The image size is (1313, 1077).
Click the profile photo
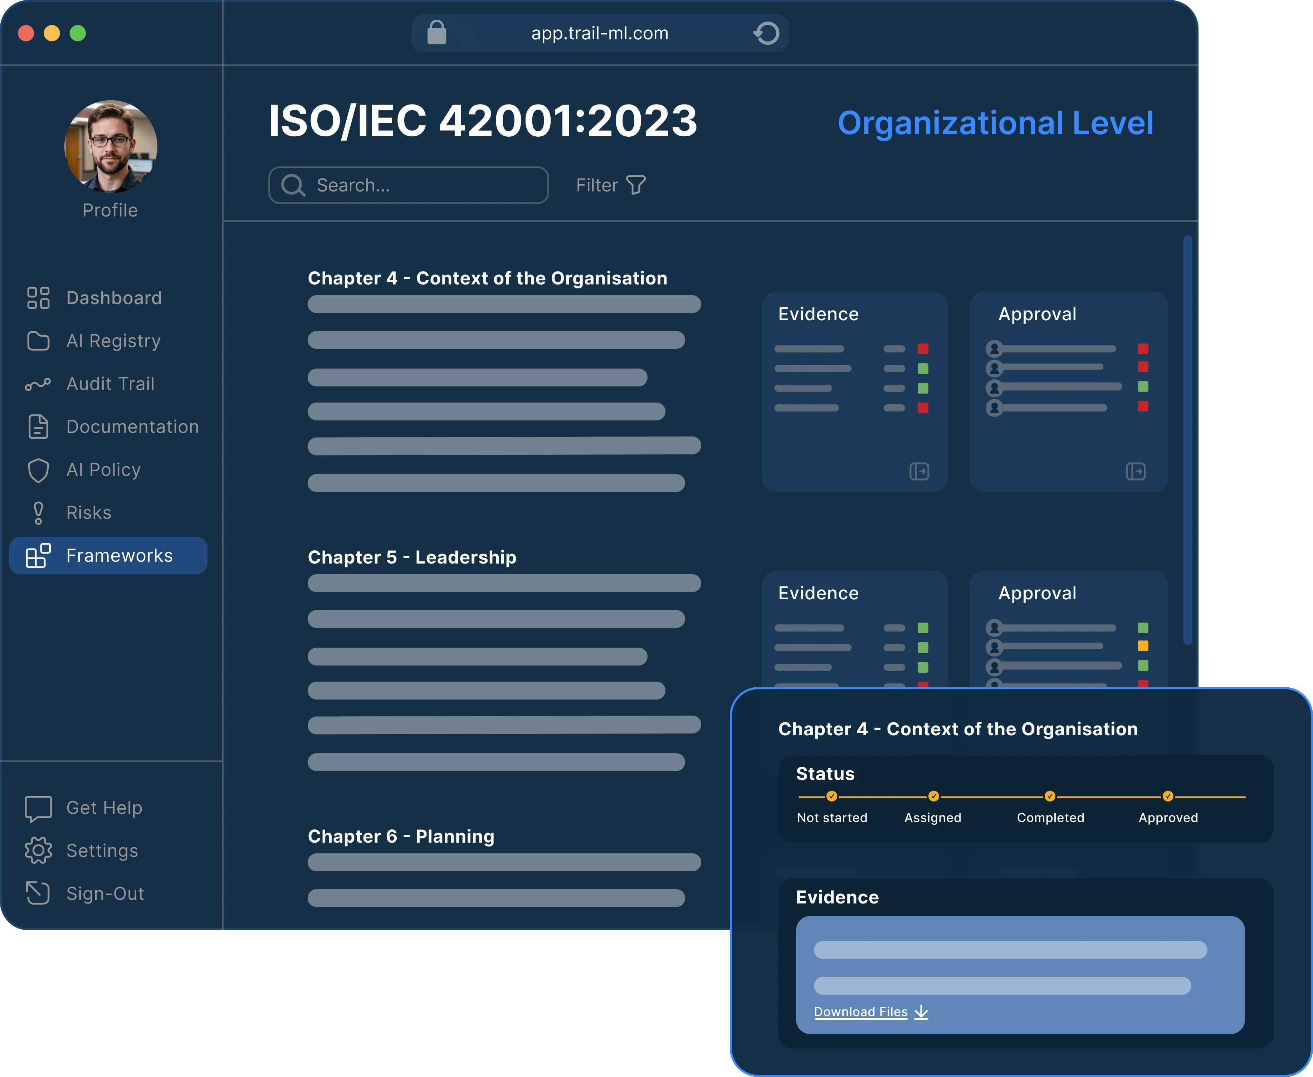click(x=111, y=146)
